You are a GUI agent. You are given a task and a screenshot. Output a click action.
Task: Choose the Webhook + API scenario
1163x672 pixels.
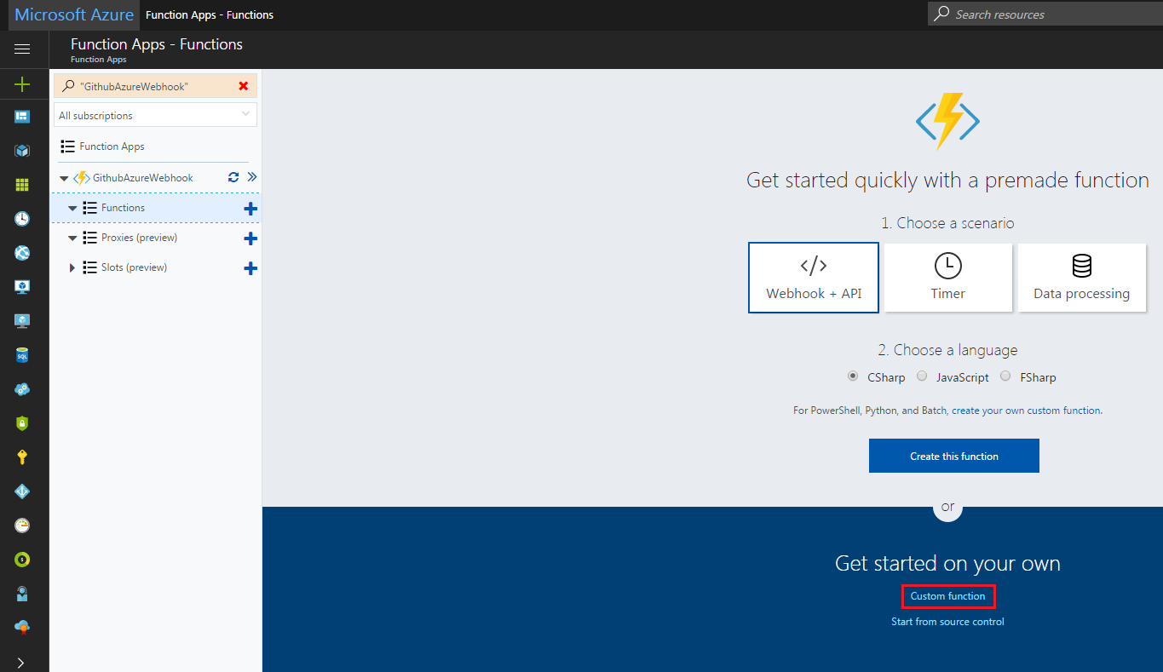pyautogui.click(x=814, y=278)
